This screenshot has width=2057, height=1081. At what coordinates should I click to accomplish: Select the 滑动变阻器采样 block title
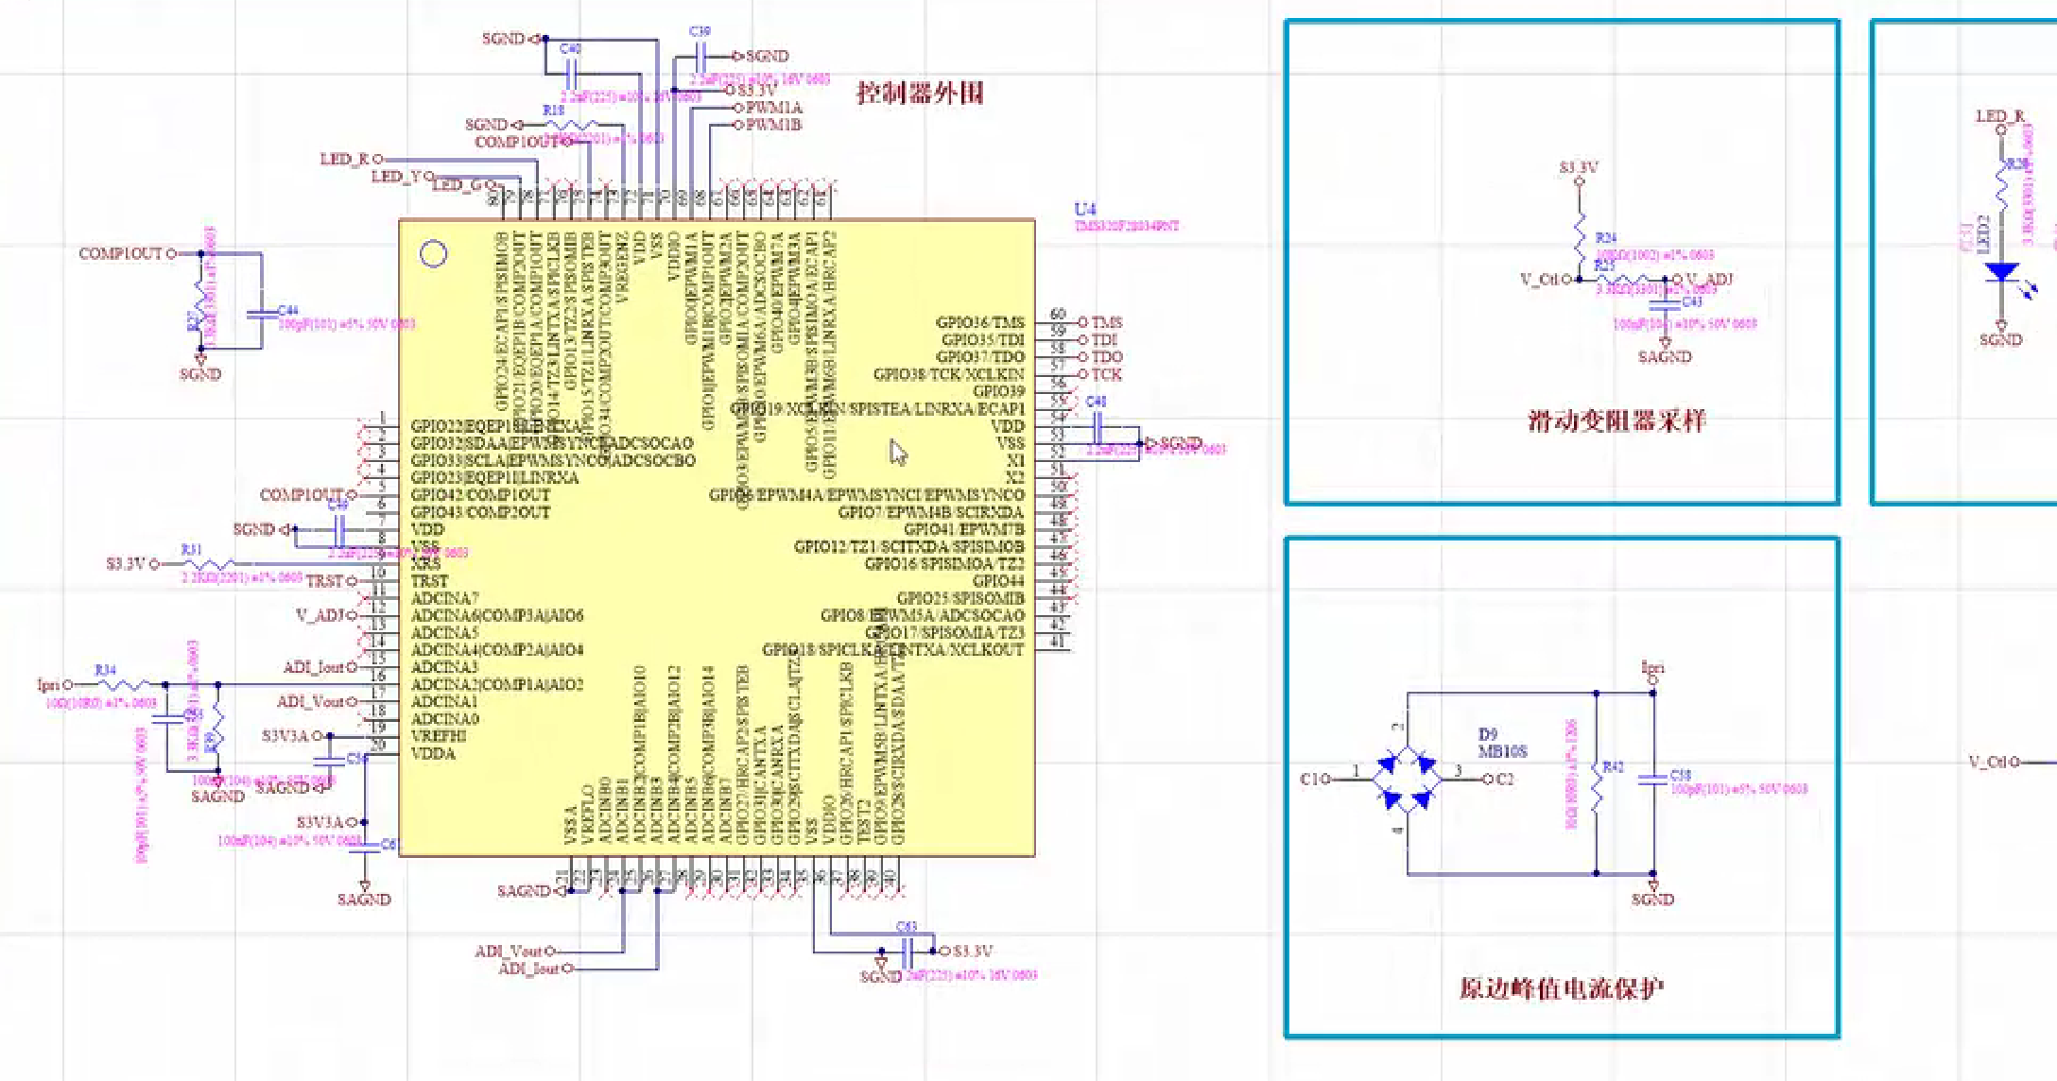tap(1616, 420)
